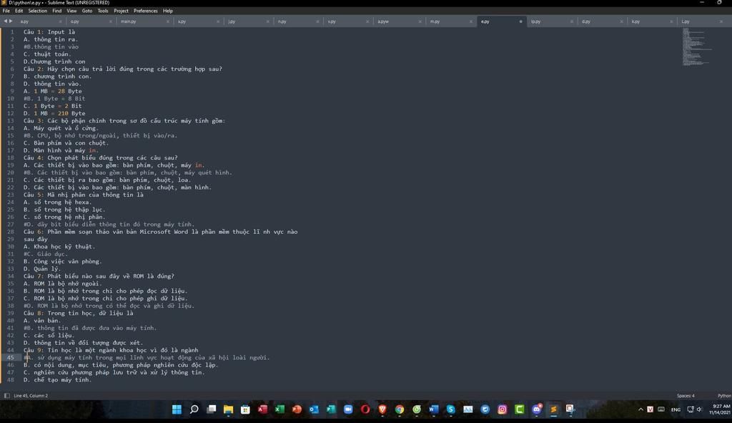The width and height of the screenshot is (732, 423).
Task: Open the Project menu
Action: pyautogui.click(x=121, y=11)
